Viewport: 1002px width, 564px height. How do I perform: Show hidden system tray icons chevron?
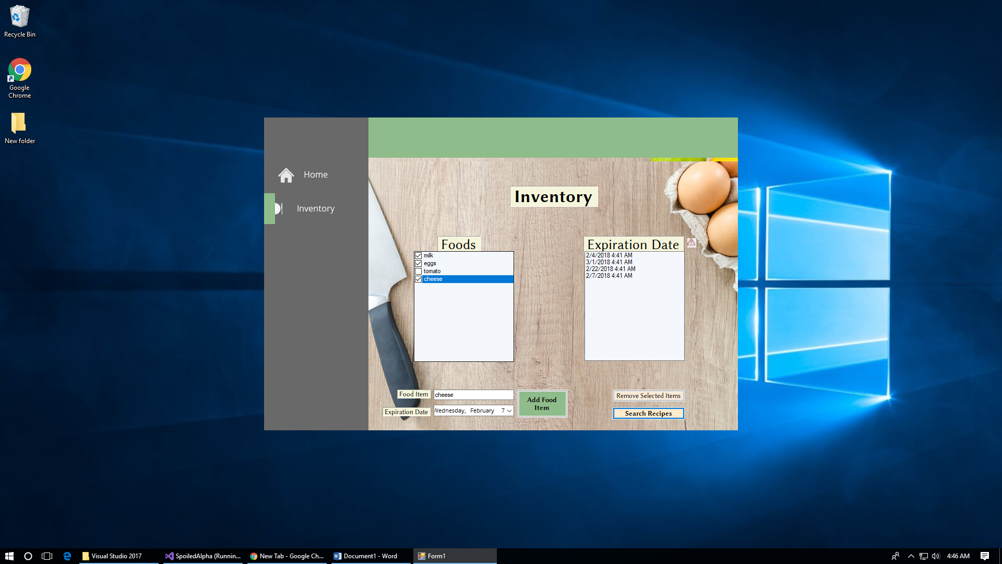(911, 556)
